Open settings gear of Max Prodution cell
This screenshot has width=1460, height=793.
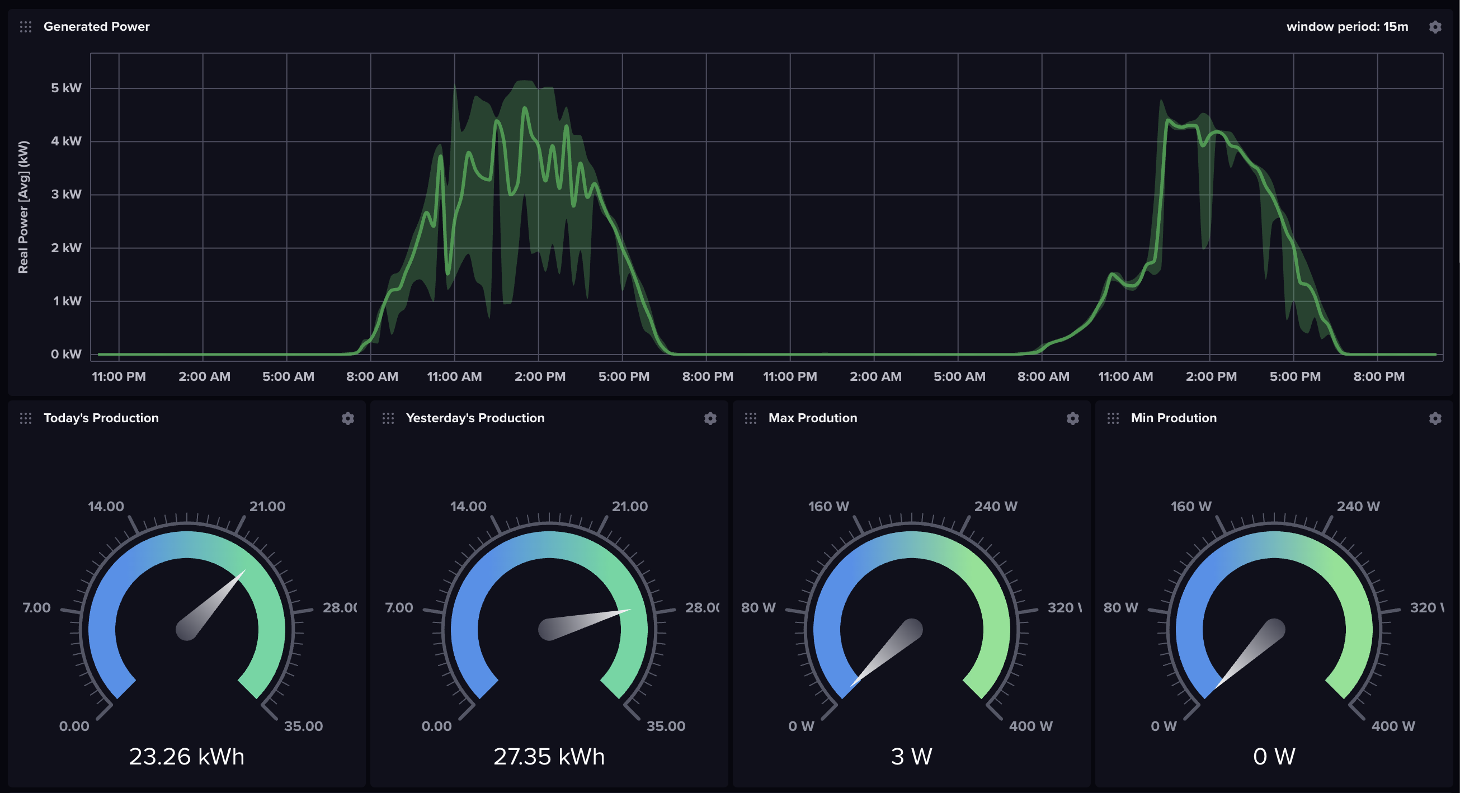point(1072,418)
